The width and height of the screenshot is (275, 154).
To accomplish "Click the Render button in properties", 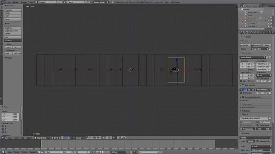I will point(244,45).
